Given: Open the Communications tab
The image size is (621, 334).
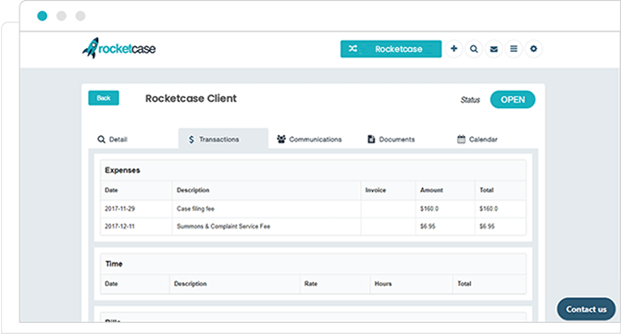Looking at the screenshot, I should click(x=309, y=140).
